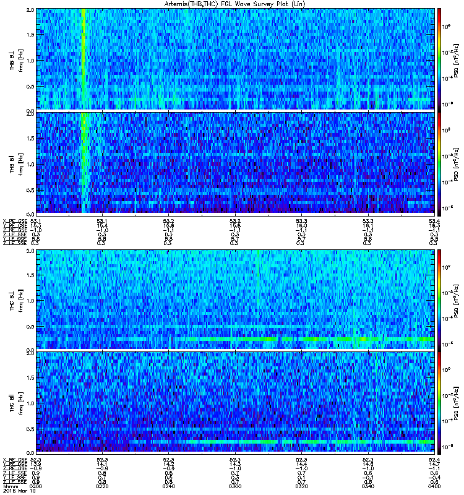Click the 0400 time tick label
Viewport: 464px width, 495px height.
tap(434, 486)
